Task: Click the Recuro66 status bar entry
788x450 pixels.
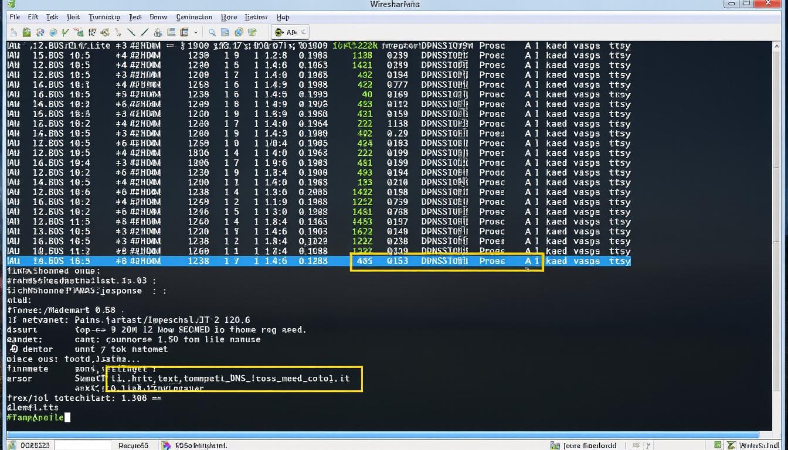Action: click(134, 445)
